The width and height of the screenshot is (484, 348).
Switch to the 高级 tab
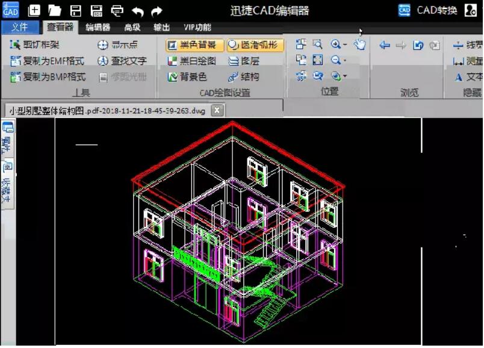[132, 28]
